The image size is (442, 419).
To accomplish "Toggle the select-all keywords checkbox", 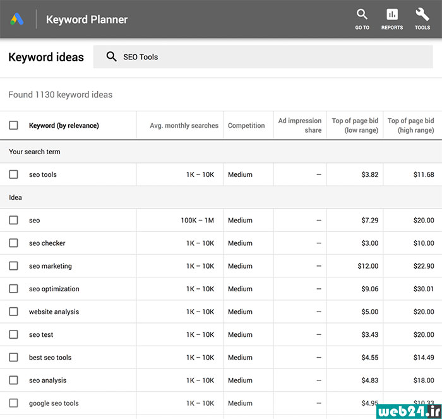I will (x=13, y=125).
